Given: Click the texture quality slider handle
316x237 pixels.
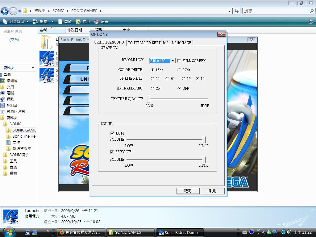Looking at the screenshot, I should click(x=148, y=99).
